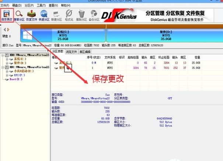This screenshot has width=223, height=161.
Task: Click the 起始柱面 column header
Action: [x=133, y=57]
